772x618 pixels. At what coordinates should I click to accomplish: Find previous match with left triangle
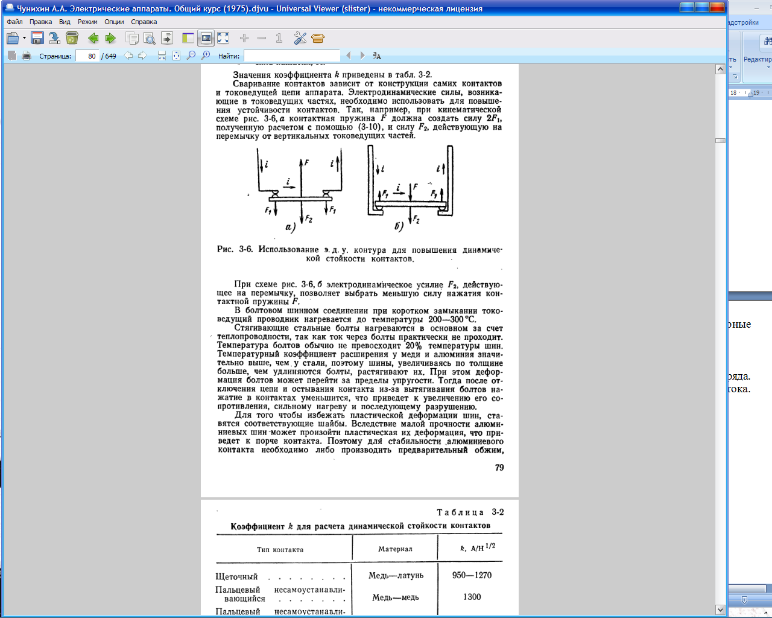348,56
